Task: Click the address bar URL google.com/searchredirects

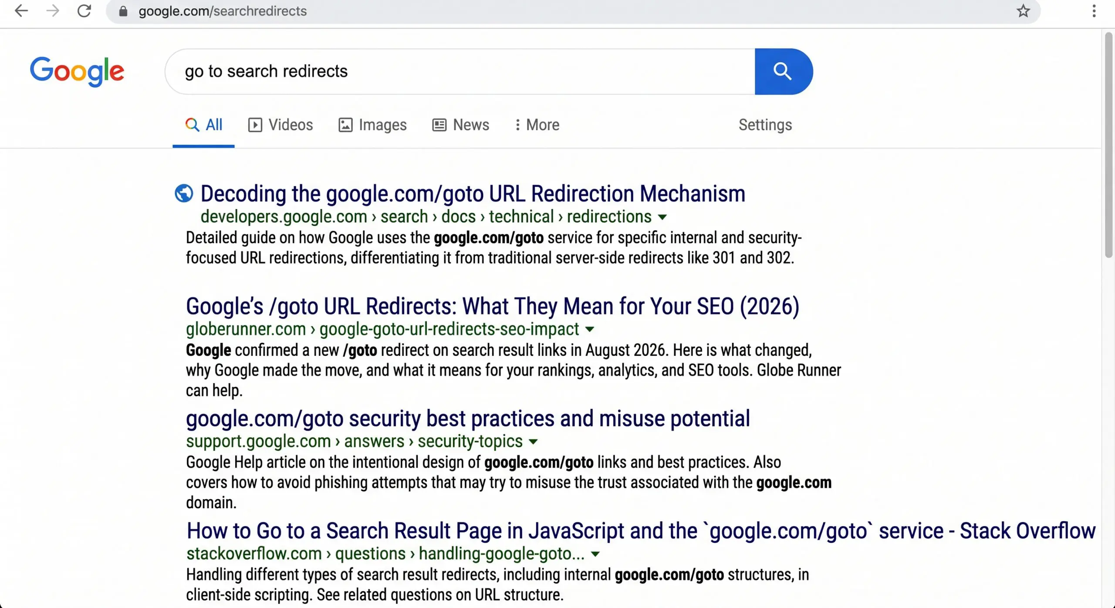Action: pos(223,11)
